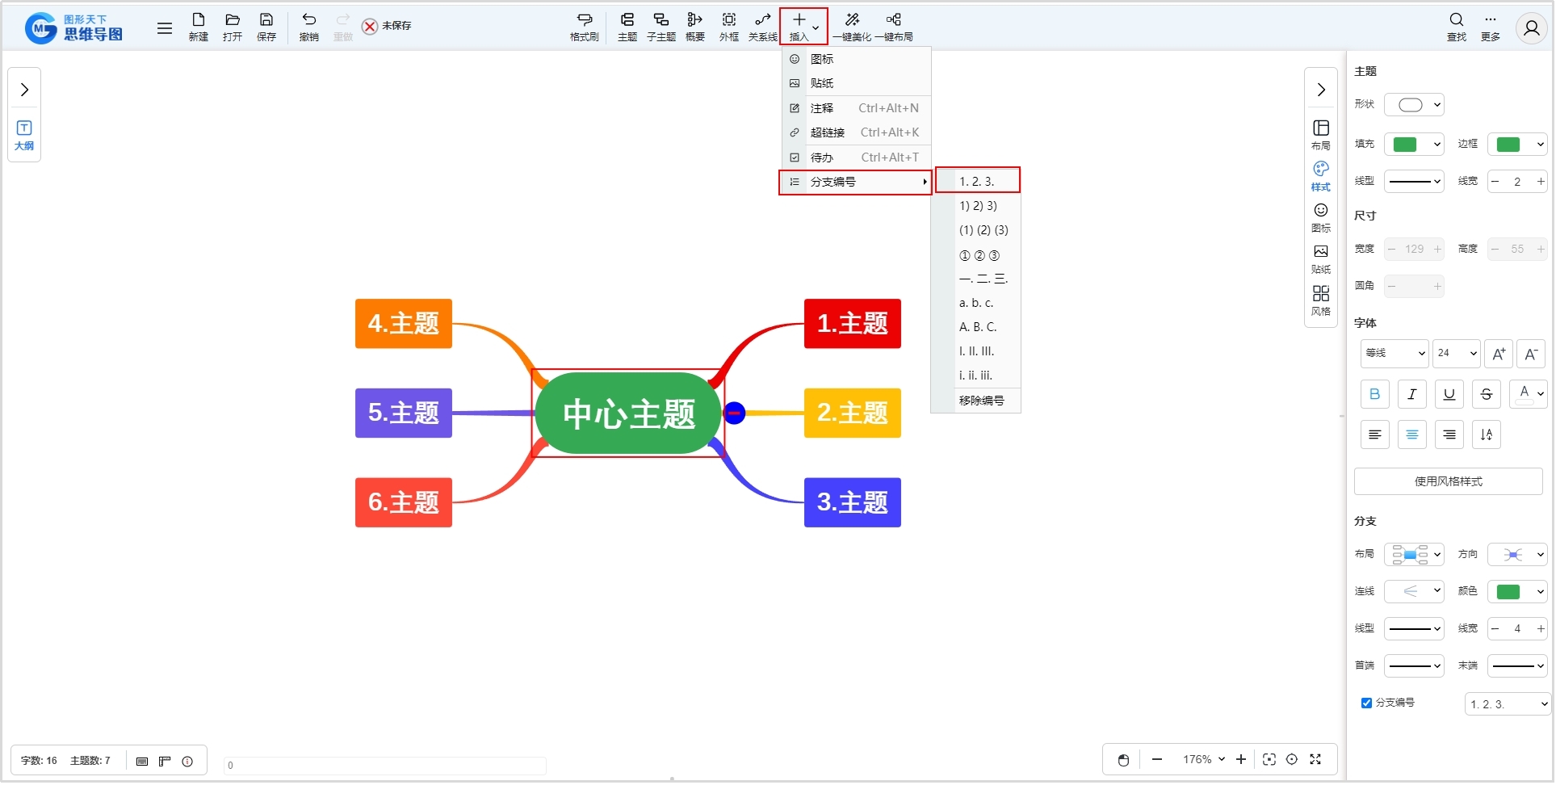The width and height of the screenshot is (1556, 785).
Task: Open the theme style (风格) panel tab
Action: [1321, 300]
